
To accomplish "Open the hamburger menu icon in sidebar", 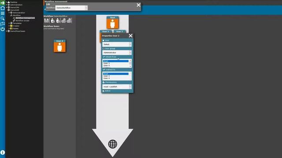I will (3, 13).
